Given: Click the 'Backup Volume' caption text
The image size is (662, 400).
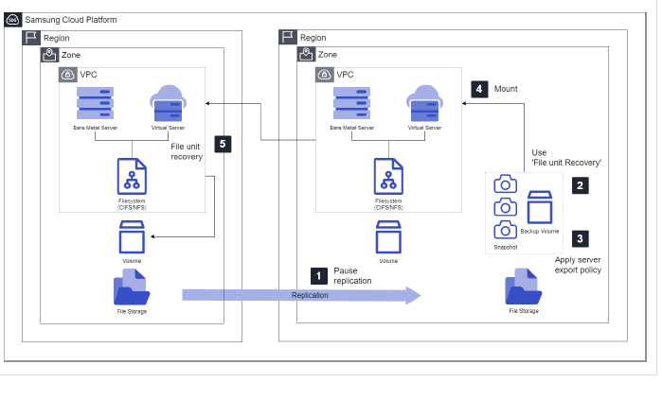Looking at the screenshot, I should (x=540, y=232).
